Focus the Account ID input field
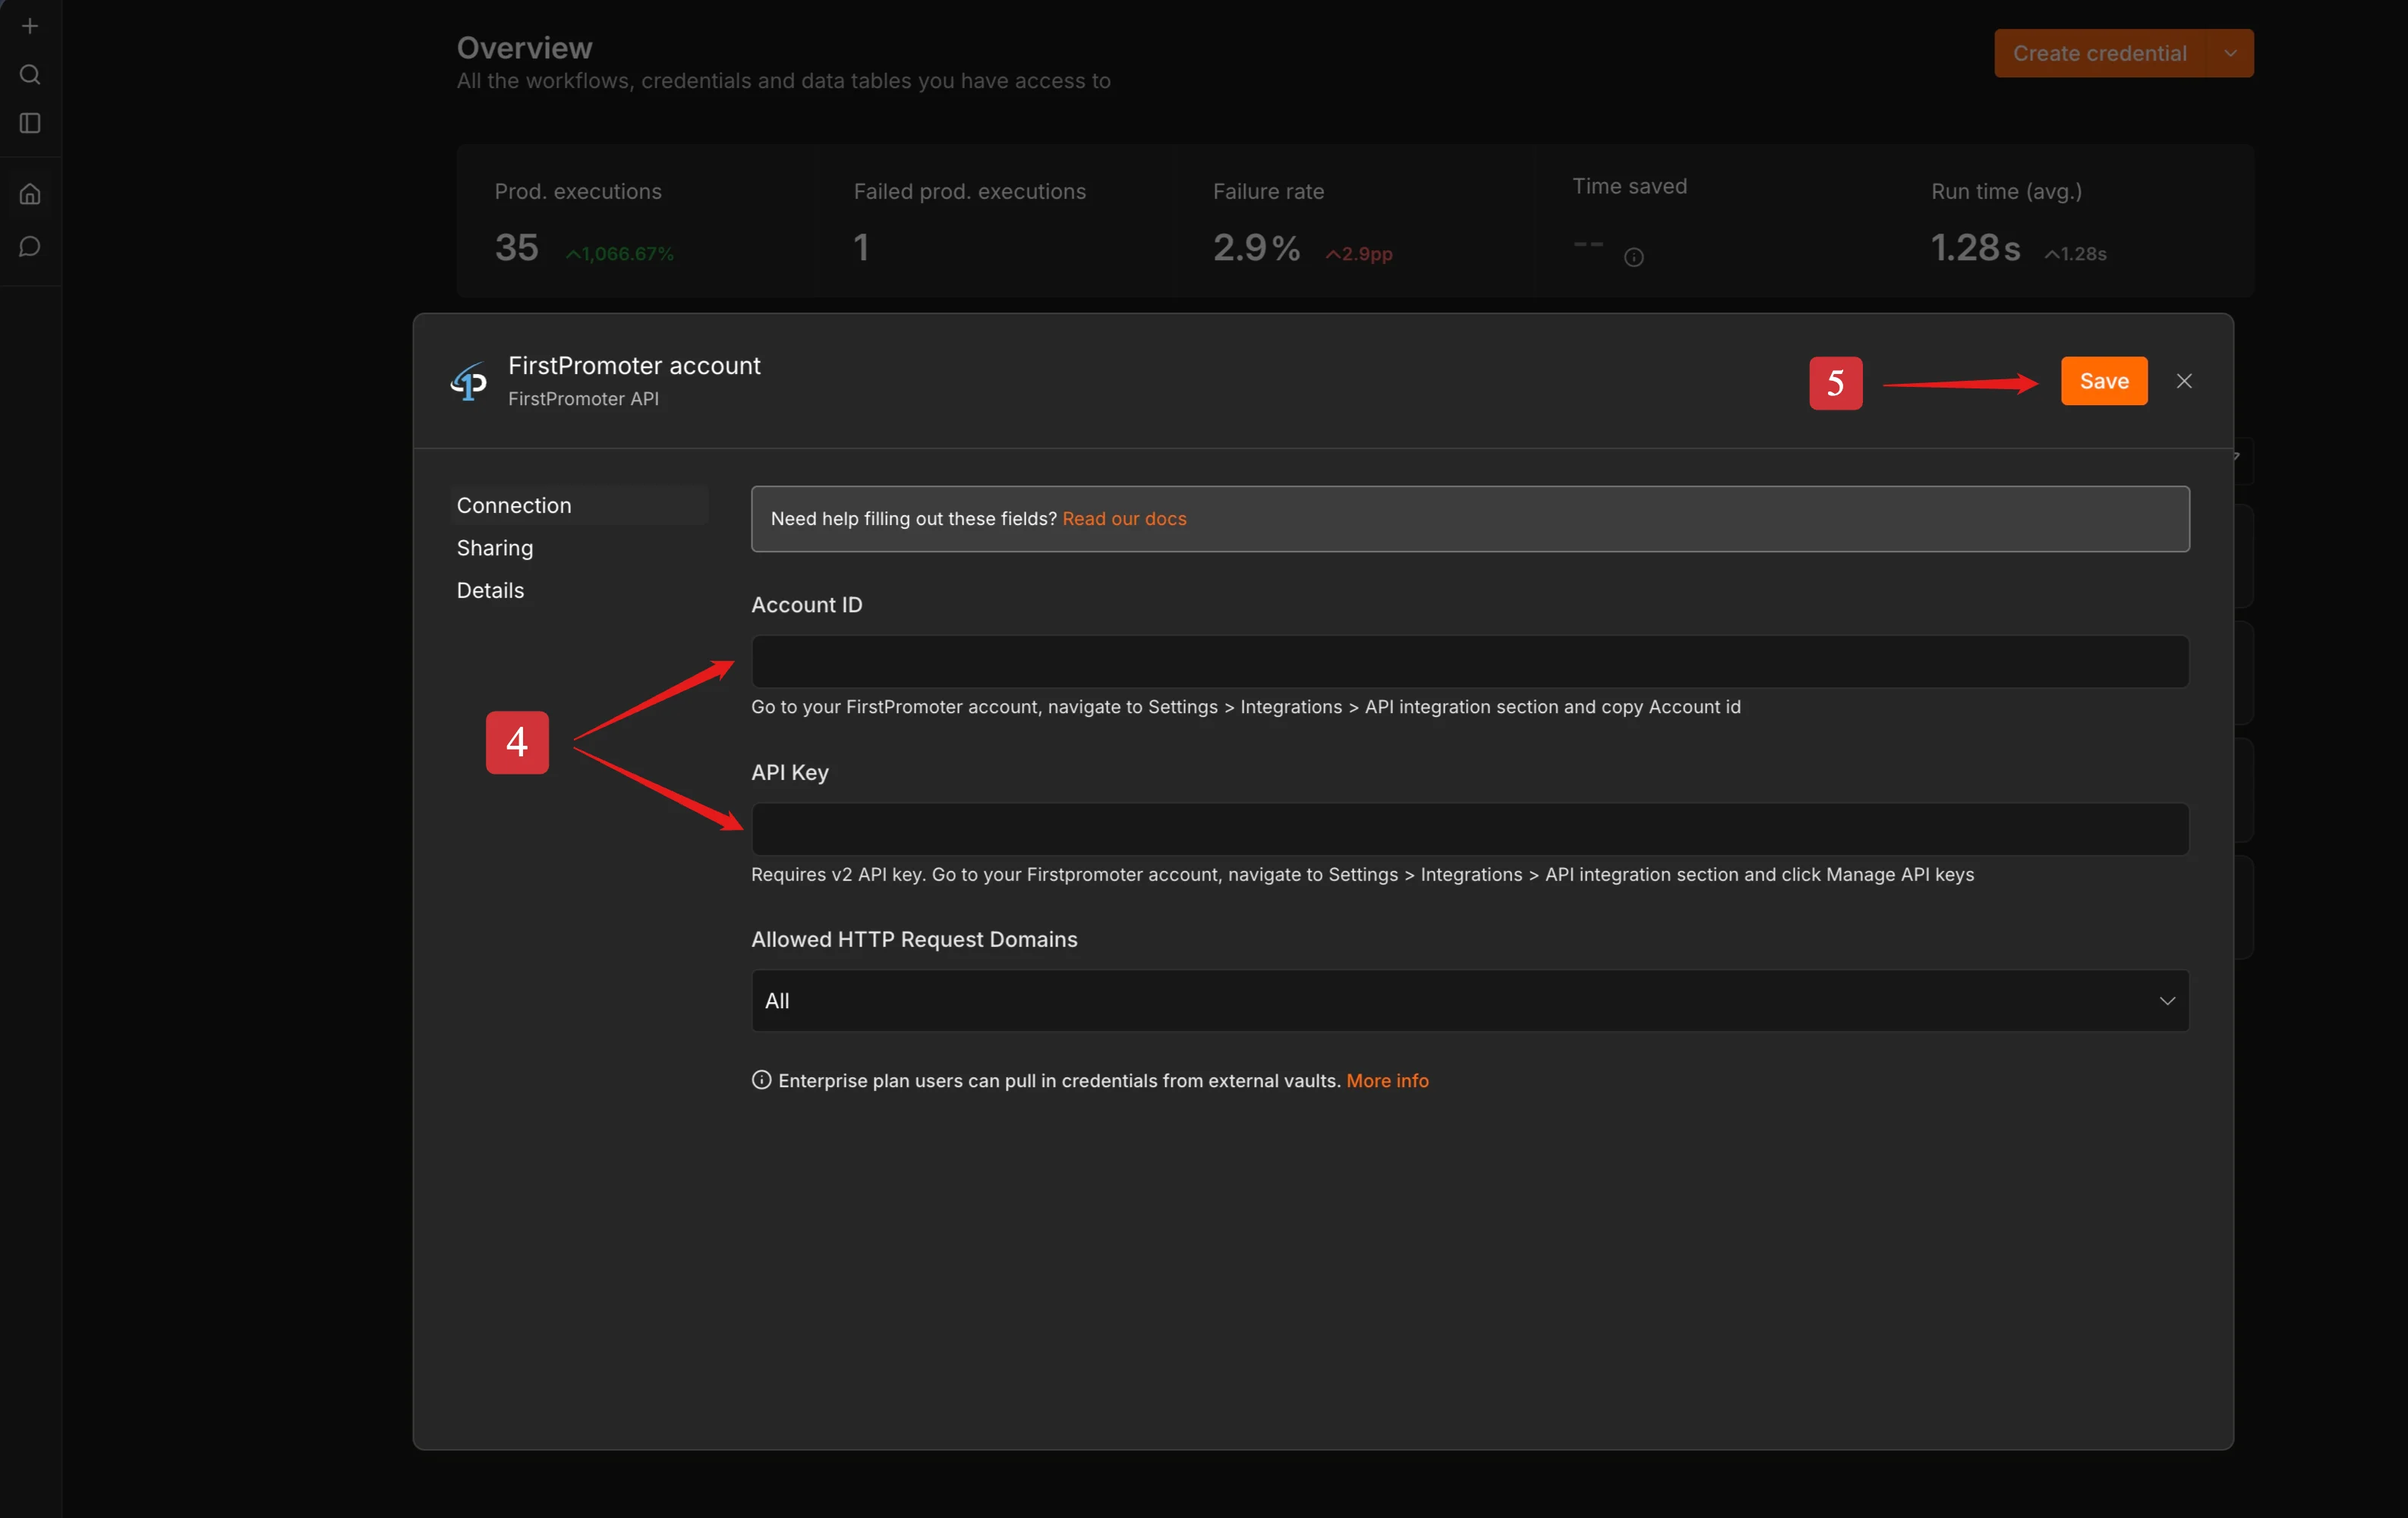The width and height of the screenshot is (2408, 1518). coord(1470,662)
